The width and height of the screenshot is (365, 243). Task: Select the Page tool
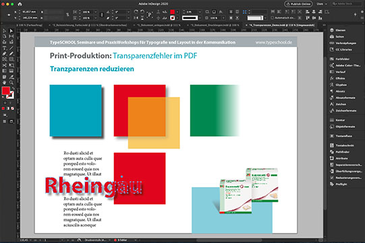[5, 36]
